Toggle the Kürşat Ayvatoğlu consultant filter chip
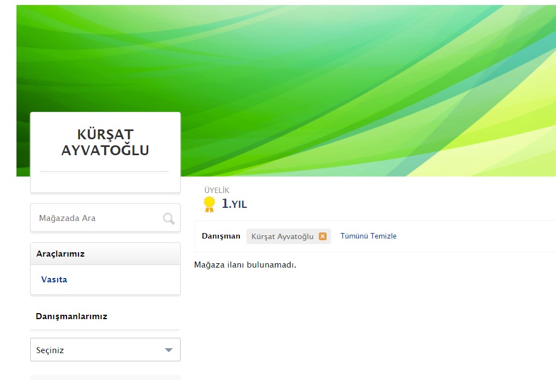The image size is (556, 380). tap(284, 236)
